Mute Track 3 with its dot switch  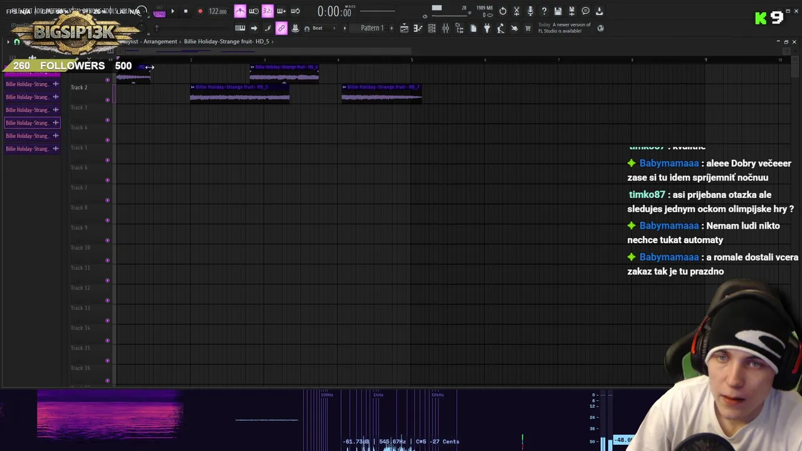pos(108,120)
